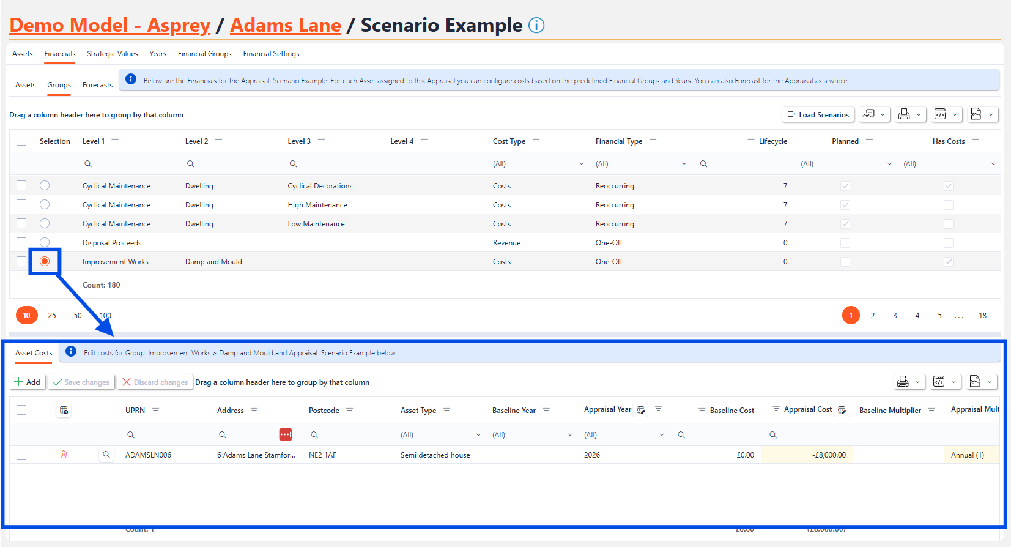Open the Level 1 column filter icon
Viewport: 1011px width, 547px height.
[x=115, y=141]
